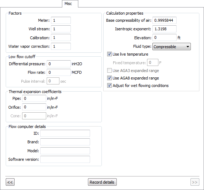This screenshot has width=204, height=190.
Task: Click the Cone thermal expansion field
Action: coord(34,116)
